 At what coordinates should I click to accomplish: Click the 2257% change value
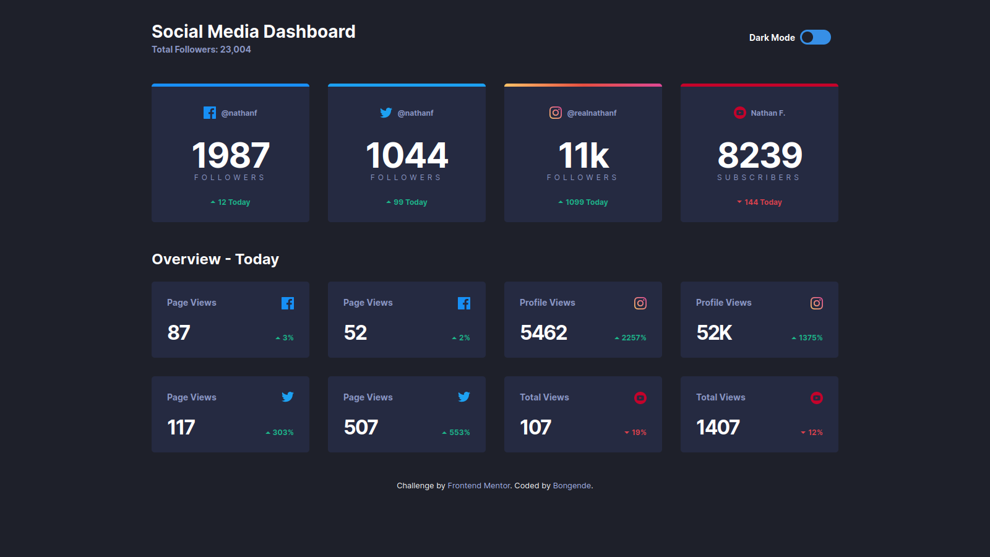(634, 338)
